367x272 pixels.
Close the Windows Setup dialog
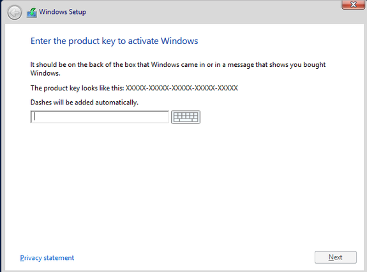354,4
